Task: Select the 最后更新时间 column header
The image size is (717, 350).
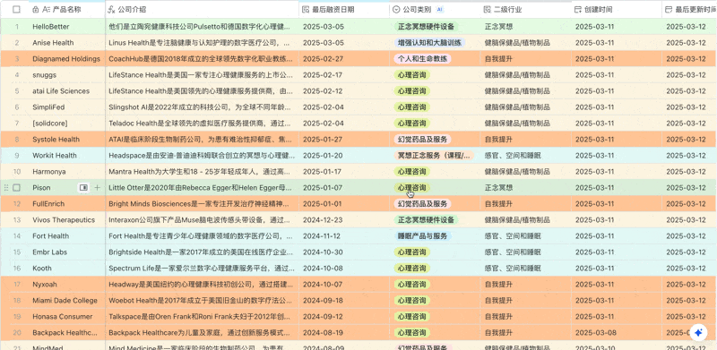Action: click(689, 10)
